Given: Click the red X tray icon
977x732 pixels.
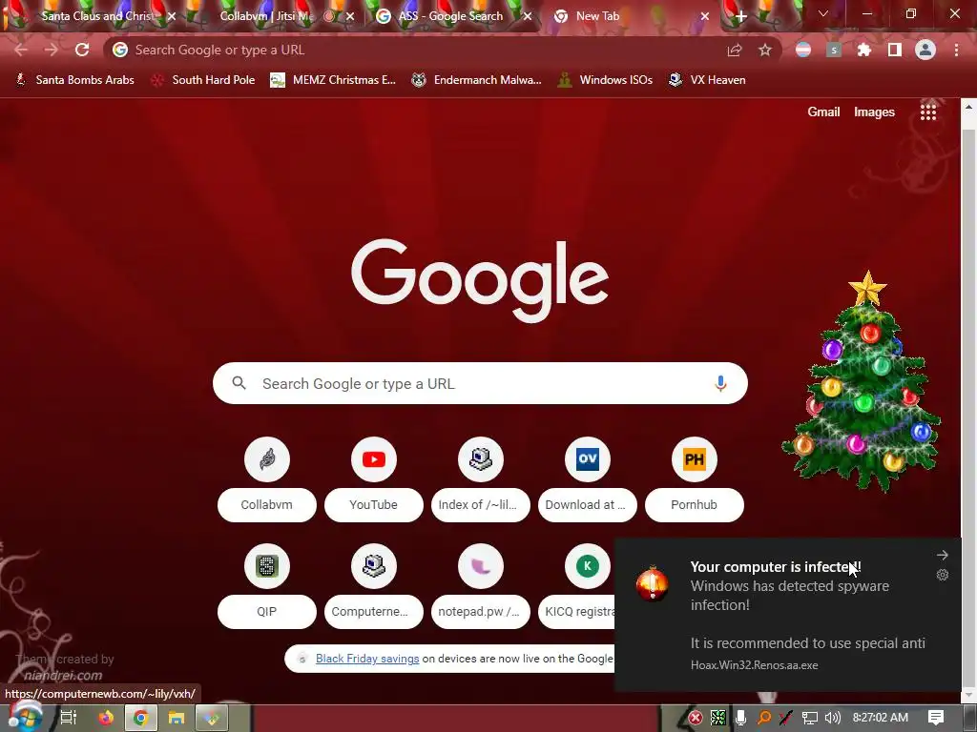Looking at the screenshot, I should (696, 718).
